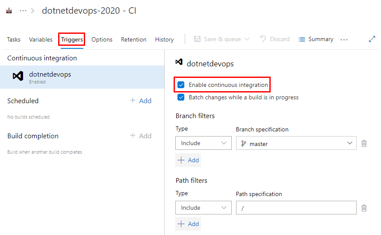Screen dimensions: 381x235
Task: Delete the master branch filter
Action: point(364,143)
